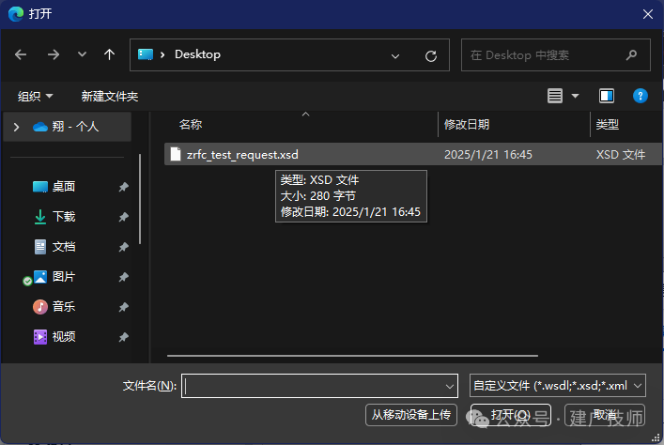The height and width of the screenshot is (445, 664).
Task: Click the pin icon next to 音乐
Action: [123, 307]
